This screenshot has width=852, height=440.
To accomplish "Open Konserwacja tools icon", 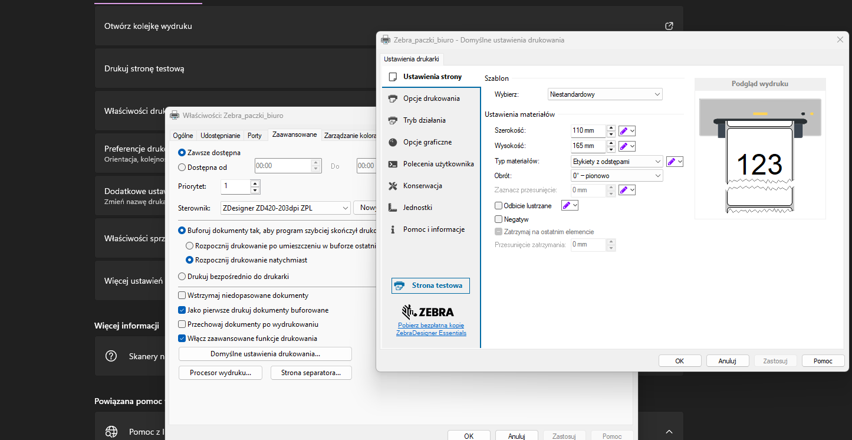I will tap(392, 186).
